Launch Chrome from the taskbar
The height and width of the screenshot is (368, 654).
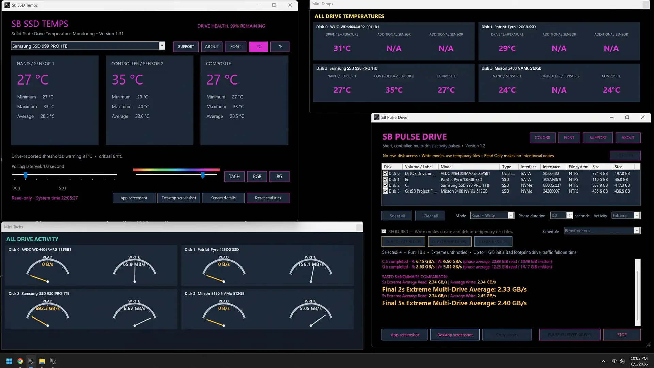20,361
